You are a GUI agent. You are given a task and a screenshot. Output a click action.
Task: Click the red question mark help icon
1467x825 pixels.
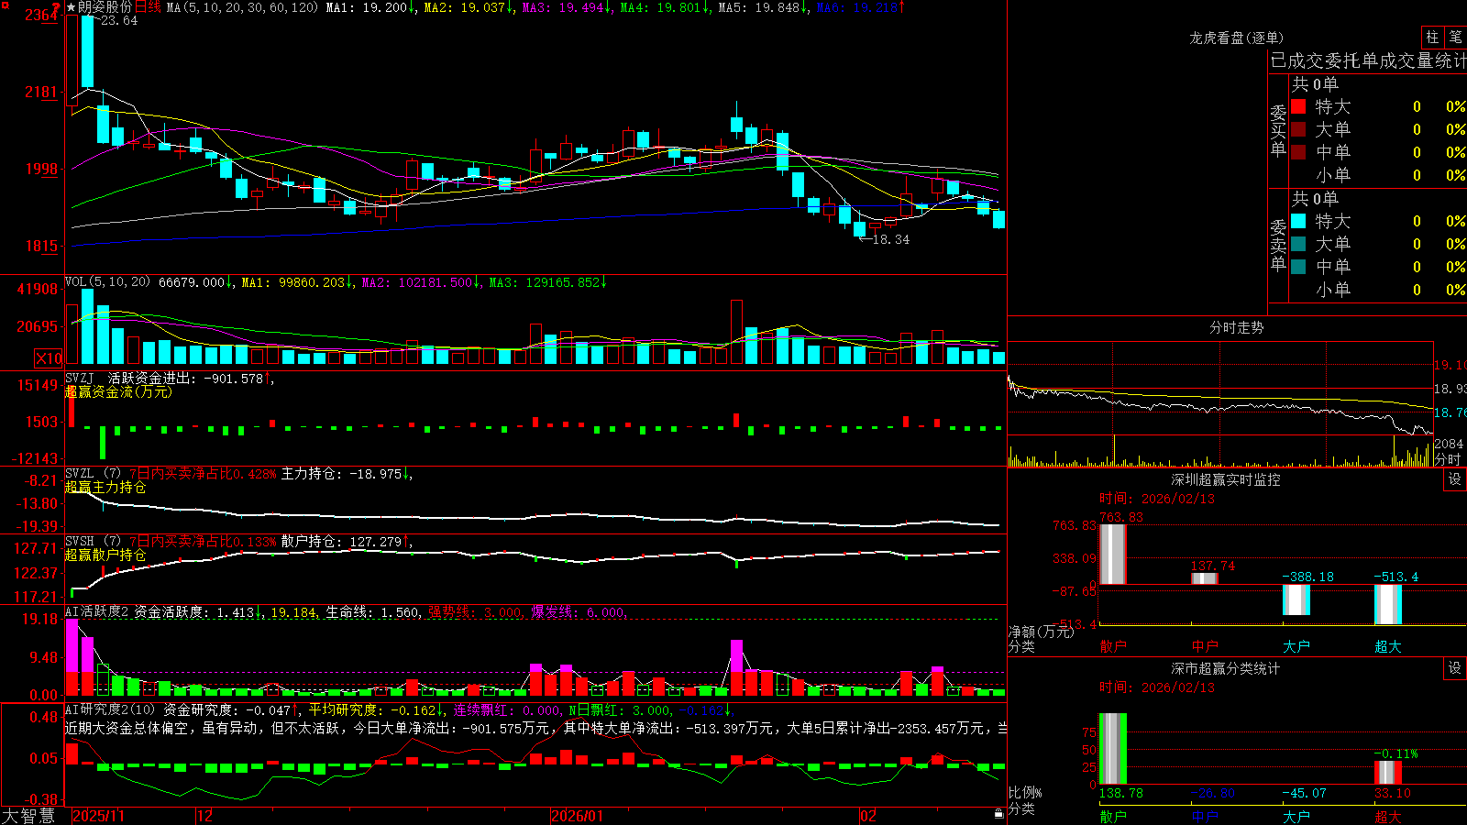coord(56,8)
